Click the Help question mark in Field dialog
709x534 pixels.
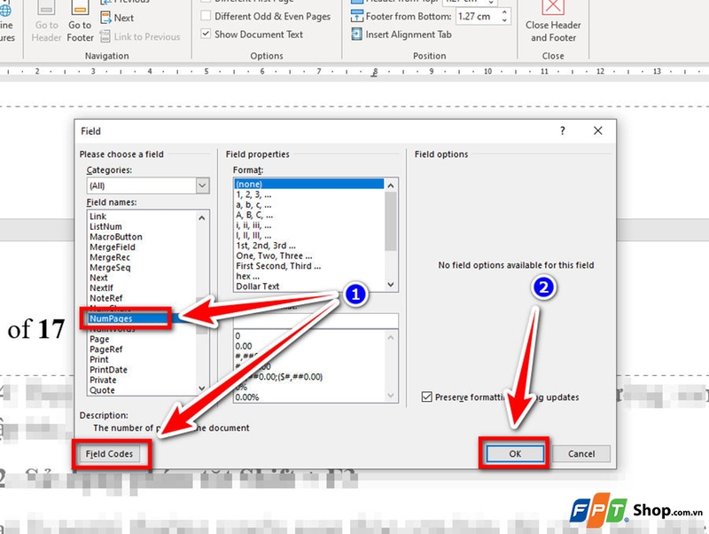(x=562, y=130)
